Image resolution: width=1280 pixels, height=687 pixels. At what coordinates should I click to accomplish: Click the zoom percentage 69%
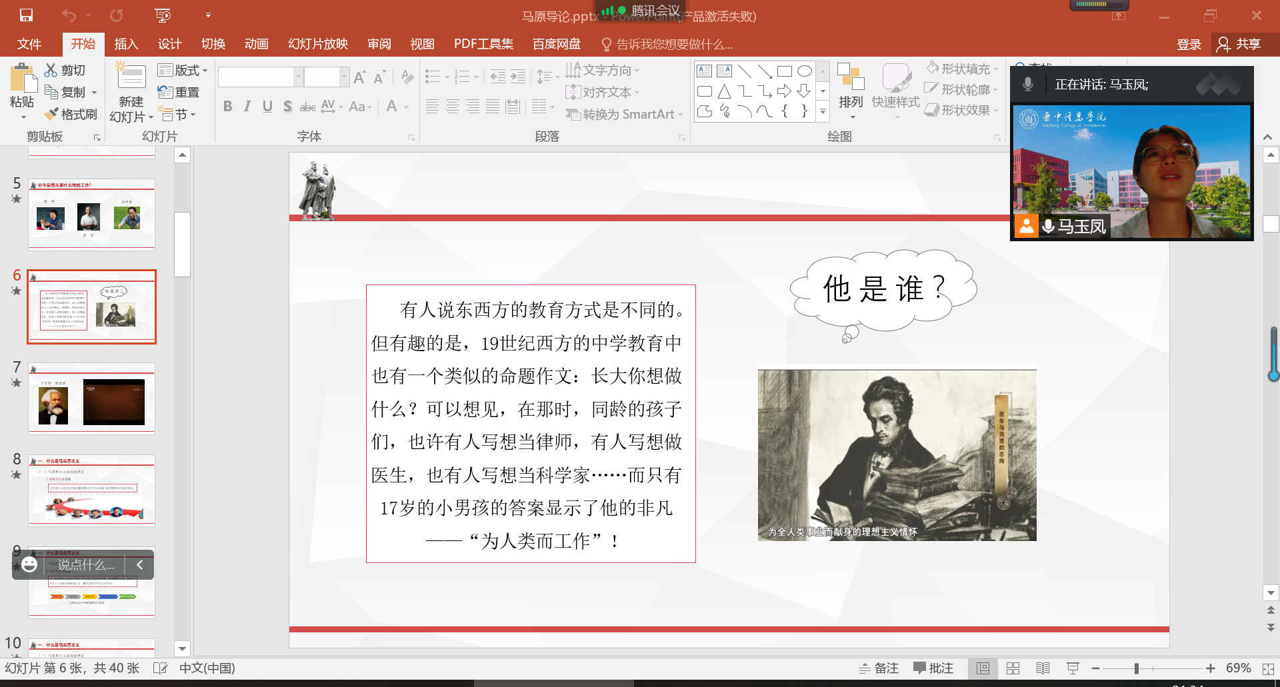pyautogui.click(x=1238, y=668)
